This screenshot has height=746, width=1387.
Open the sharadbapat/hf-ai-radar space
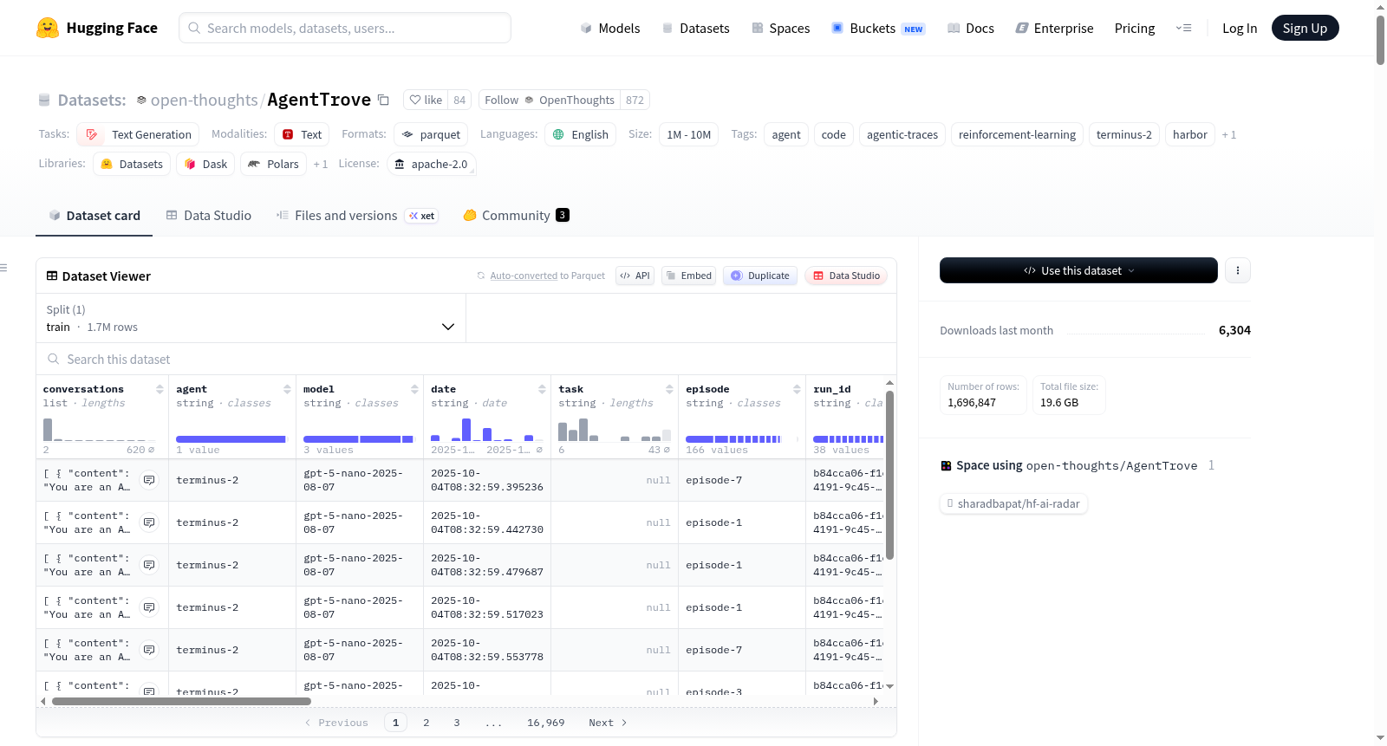(x=1013, y=503)
